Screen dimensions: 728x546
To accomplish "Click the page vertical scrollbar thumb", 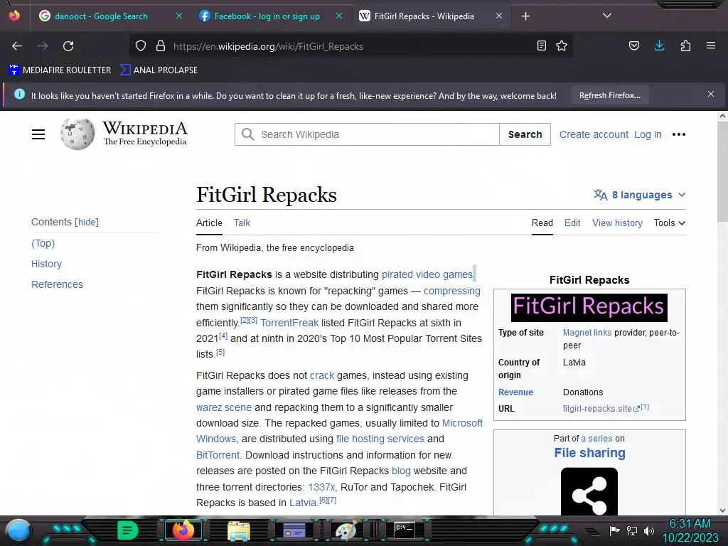I will [722, 172].
